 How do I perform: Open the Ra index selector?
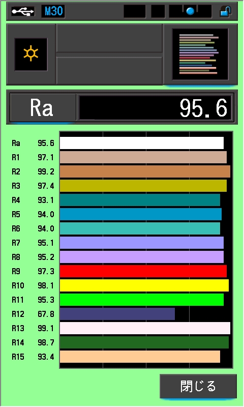click(43, 107)
